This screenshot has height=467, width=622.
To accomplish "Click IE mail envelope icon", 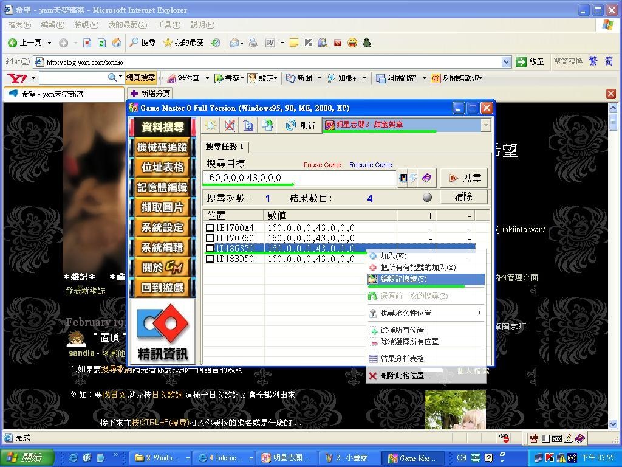I will click(234, 43).
